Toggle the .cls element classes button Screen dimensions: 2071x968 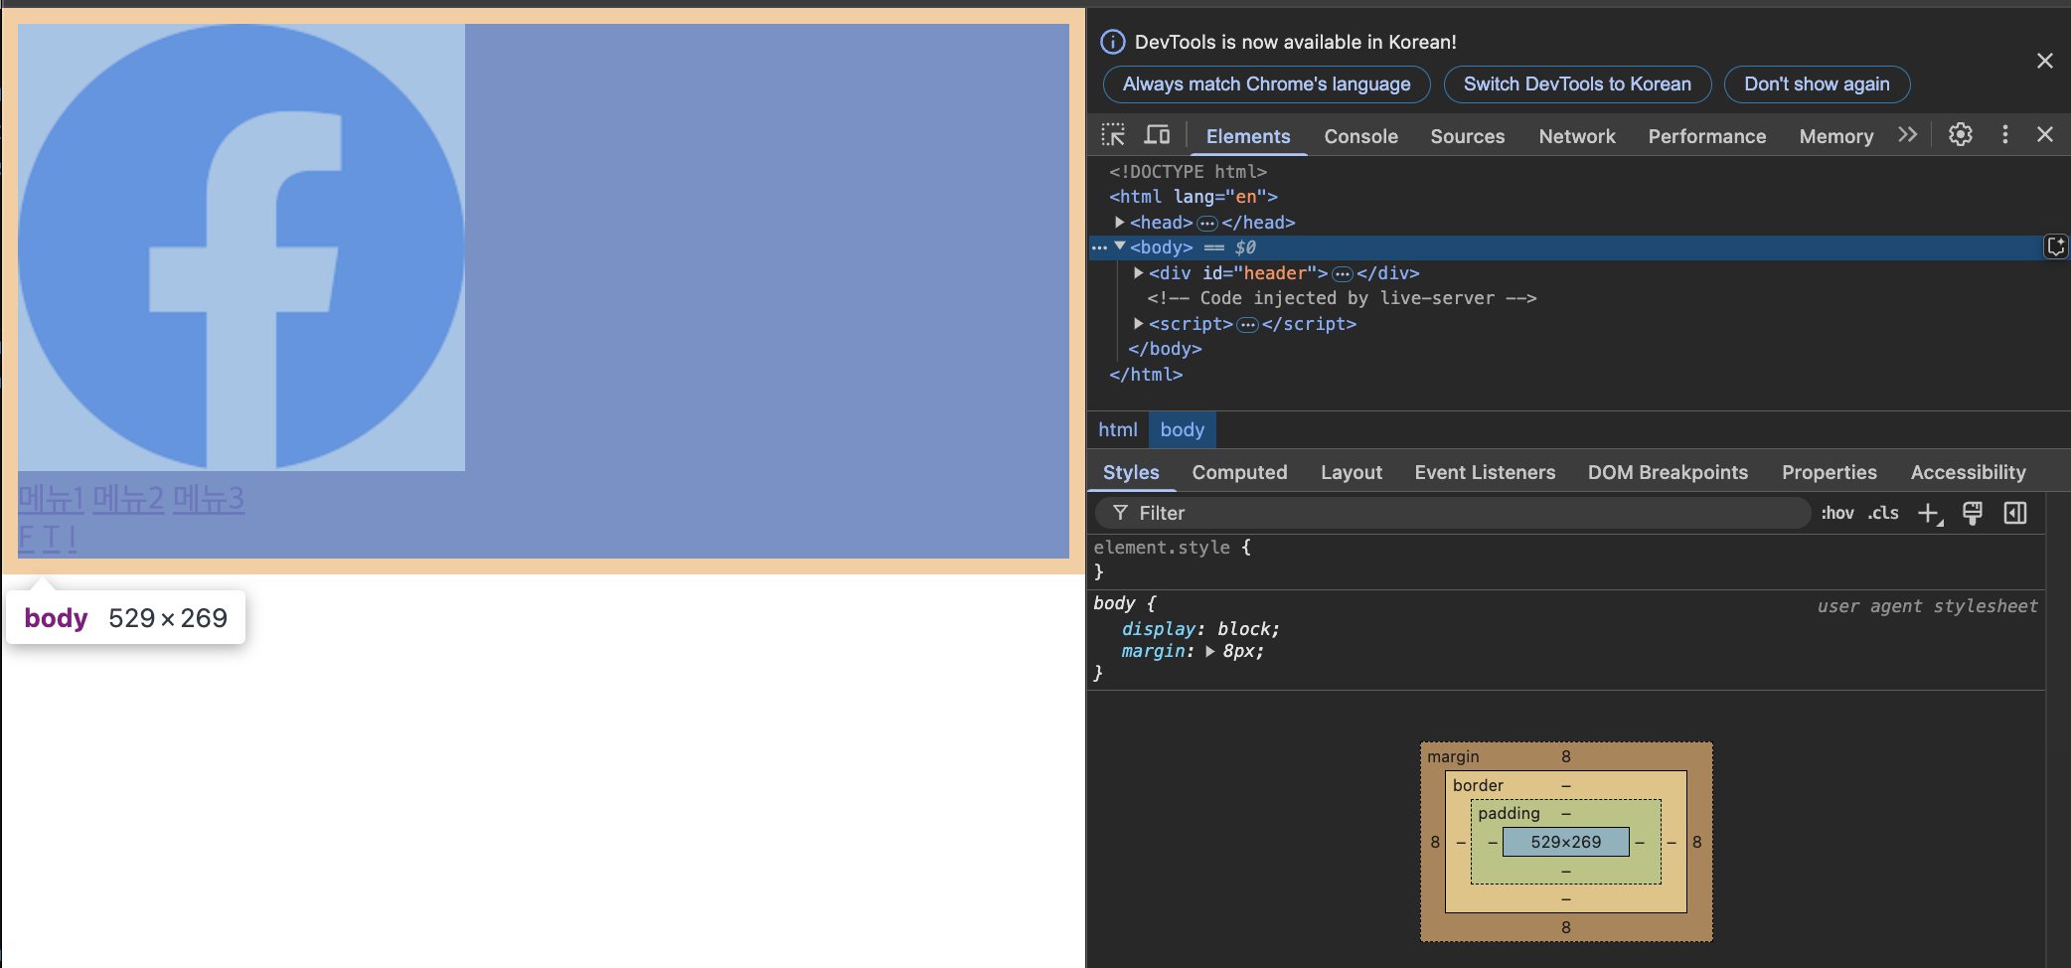pos(1883,513)
